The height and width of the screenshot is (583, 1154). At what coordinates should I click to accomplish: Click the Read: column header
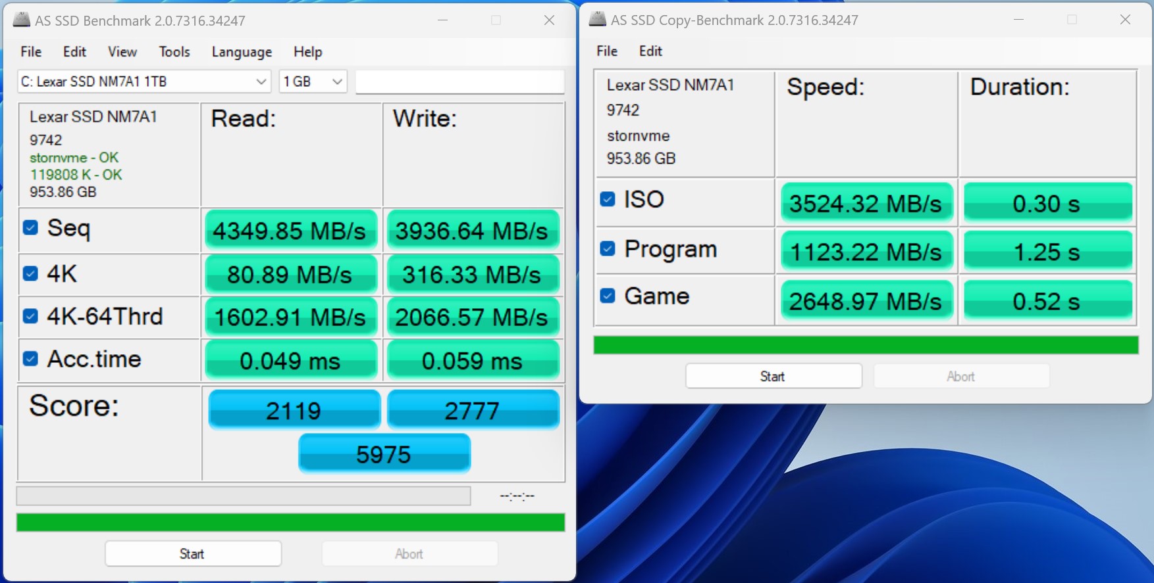243,118
